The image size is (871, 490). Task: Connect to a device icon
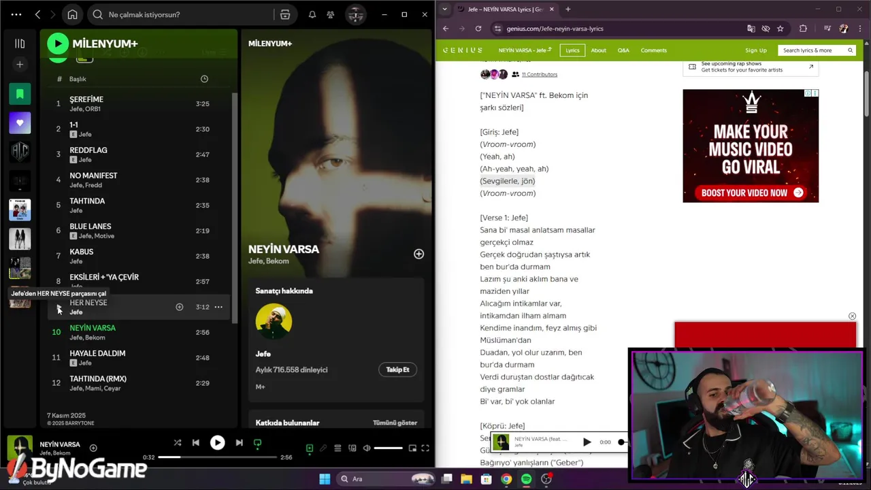pyautogui.click(x=352, y=448)
